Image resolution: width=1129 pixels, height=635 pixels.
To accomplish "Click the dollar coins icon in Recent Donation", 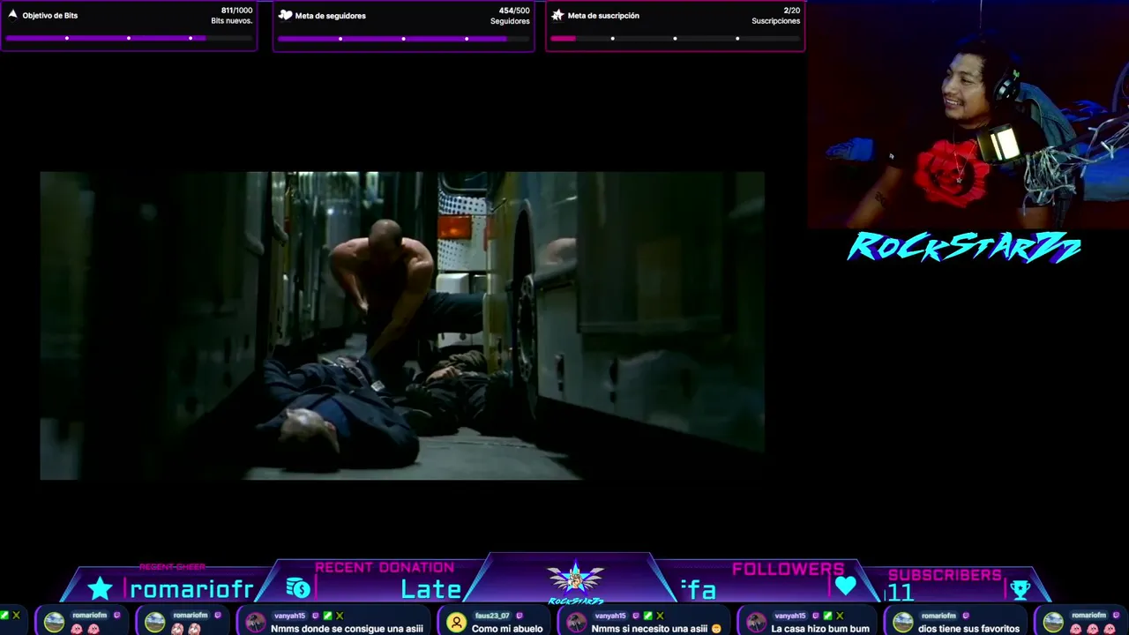I will click(x=298, y=588).
